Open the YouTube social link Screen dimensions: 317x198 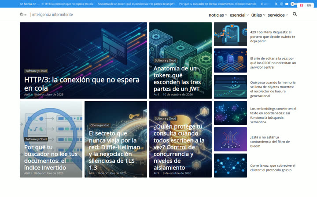tap(287, 4)
